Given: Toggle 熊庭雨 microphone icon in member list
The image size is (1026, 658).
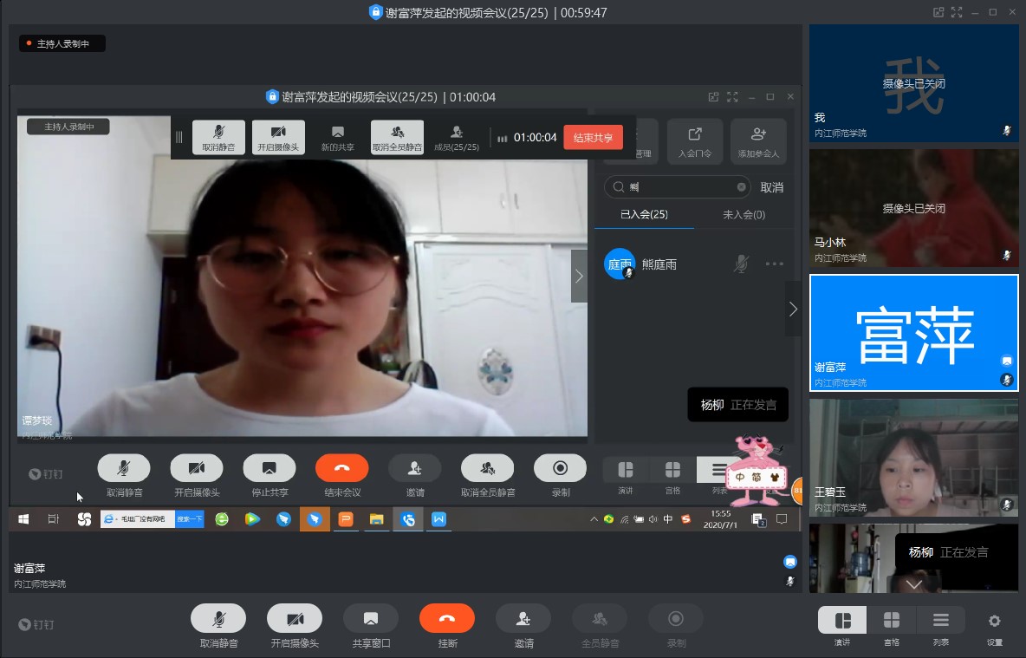Looking at the screenshot, I should point(741,264).
